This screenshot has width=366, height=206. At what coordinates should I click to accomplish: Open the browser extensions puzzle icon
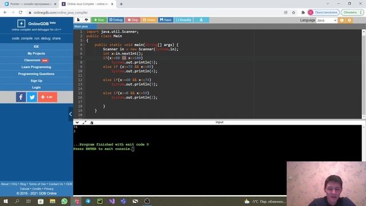point(303,13)
